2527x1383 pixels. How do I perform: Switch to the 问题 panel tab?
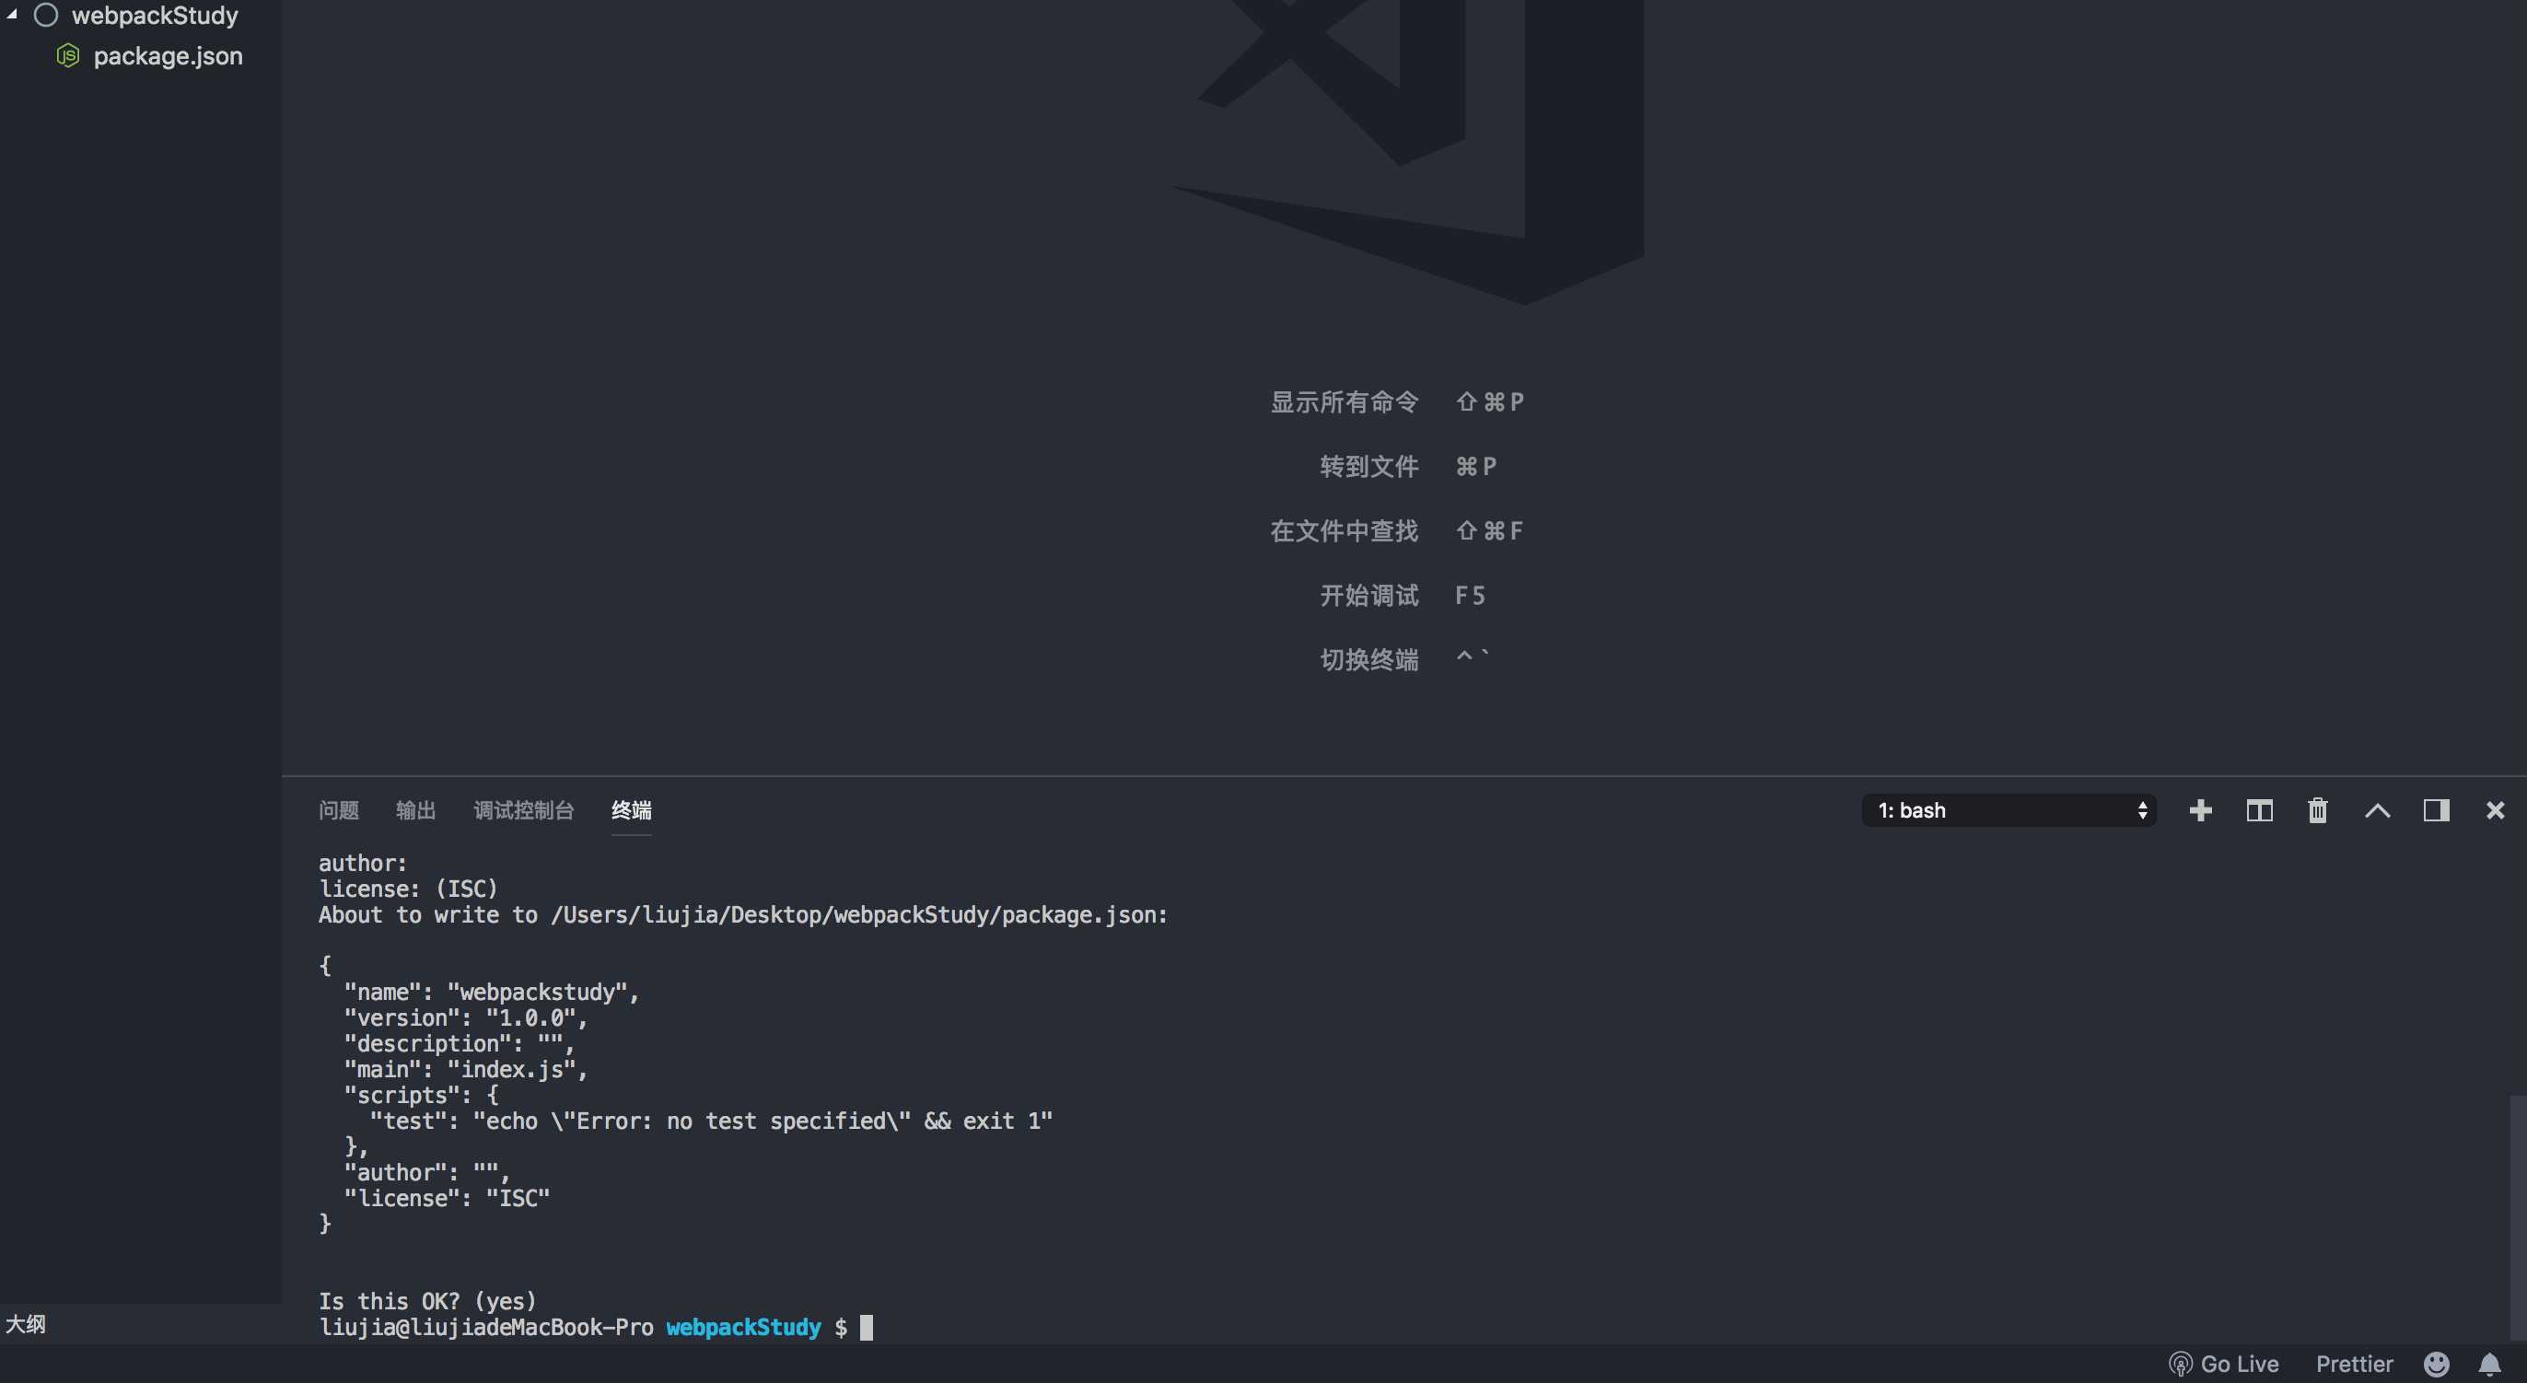[x=339, y=810]
